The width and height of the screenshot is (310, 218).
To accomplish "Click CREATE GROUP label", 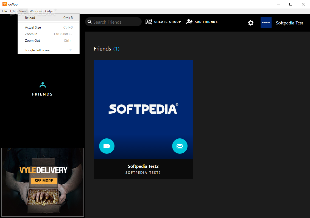I will [167, 22].
